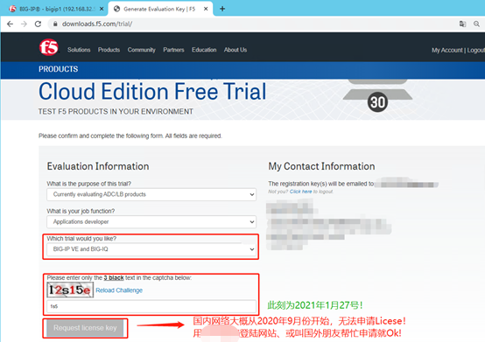Screen dimensions: 485x342
Task: Open the Community menu
Action: (141, 50)
